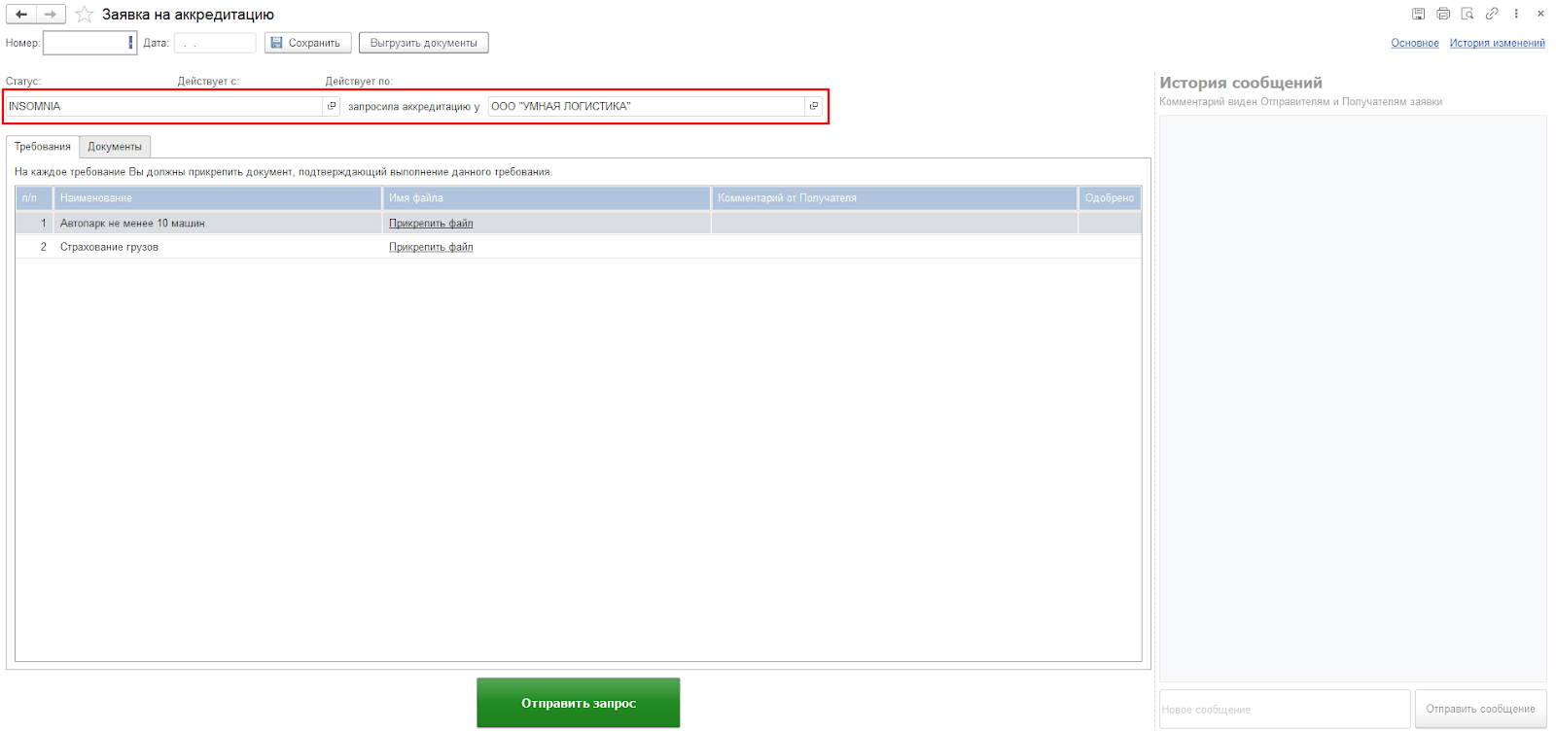Click the п/п column header
The width and height of the screenshot is (1556, 732).
[34, 198]
